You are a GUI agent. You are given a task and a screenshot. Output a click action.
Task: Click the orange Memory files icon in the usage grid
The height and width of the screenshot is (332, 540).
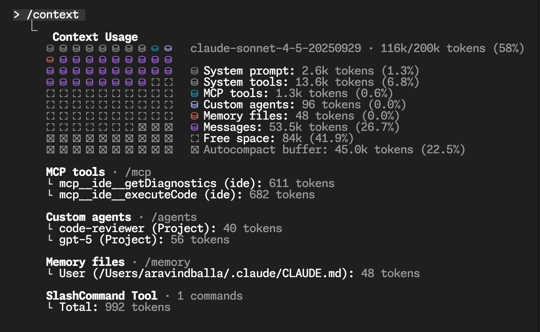coord(50,60)
